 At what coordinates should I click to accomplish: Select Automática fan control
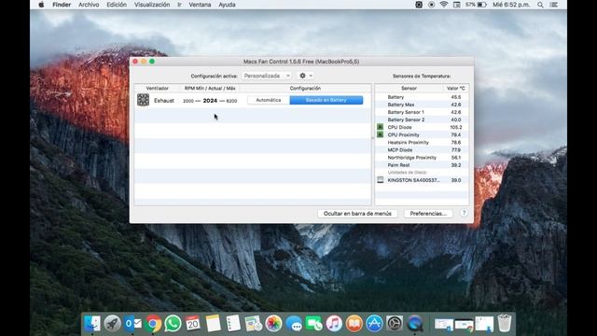269,100
